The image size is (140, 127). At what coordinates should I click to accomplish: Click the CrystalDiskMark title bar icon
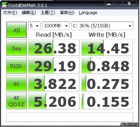4,5
